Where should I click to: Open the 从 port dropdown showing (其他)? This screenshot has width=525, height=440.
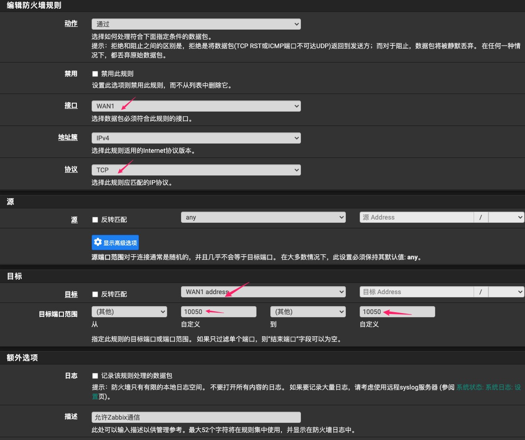[x=129, y=312]
